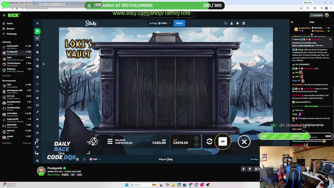The height and width of the screenshot is (188, 334).
Task: Jump to New messages in chat
Action: tap(312, 106)
